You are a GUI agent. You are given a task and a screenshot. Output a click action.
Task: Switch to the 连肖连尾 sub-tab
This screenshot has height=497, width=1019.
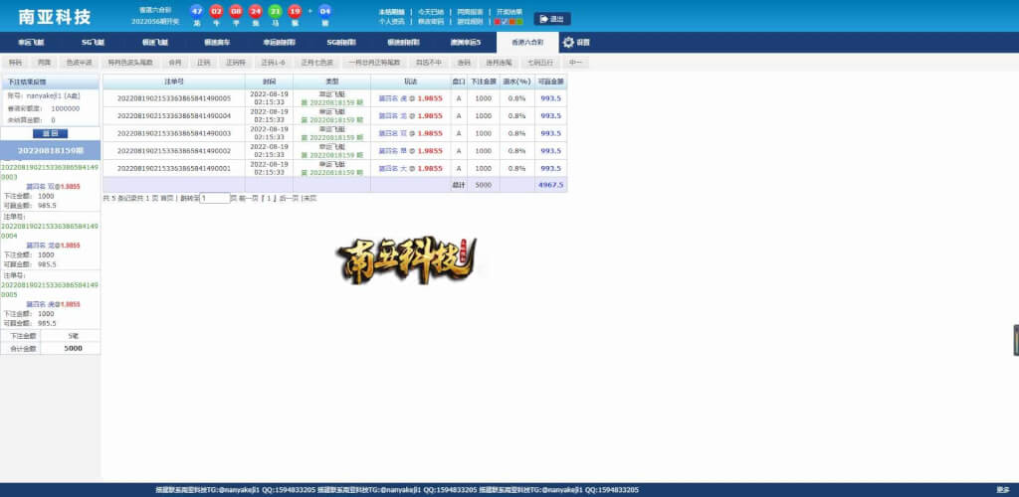[x=500, y=63]
